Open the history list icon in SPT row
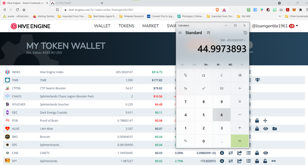The width and height of the screenshot is (308, 165). click(248, 161)
